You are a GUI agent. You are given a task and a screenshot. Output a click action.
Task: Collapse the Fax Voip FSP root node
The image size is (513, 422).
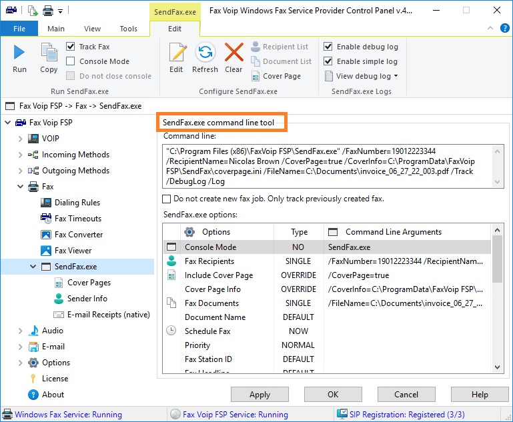pos(8,123)
